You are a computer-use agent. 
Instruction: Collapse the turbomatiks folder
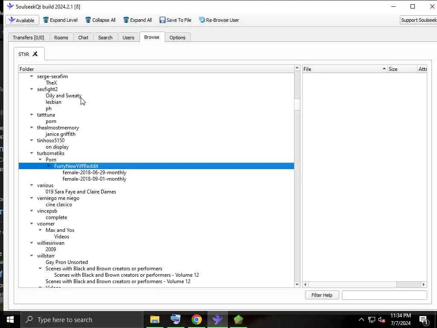tap(32, 153)
